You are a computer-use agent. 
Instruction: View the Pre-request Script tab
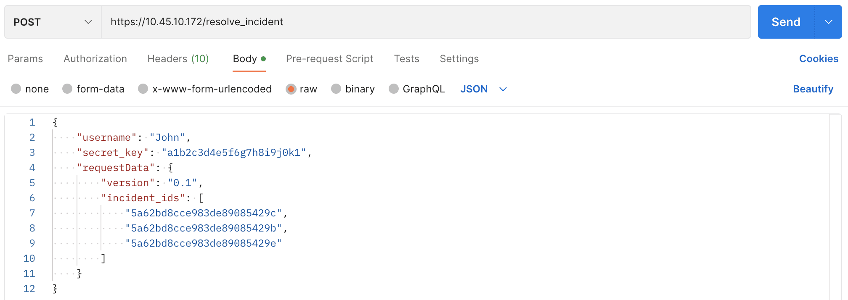point(330,59)
